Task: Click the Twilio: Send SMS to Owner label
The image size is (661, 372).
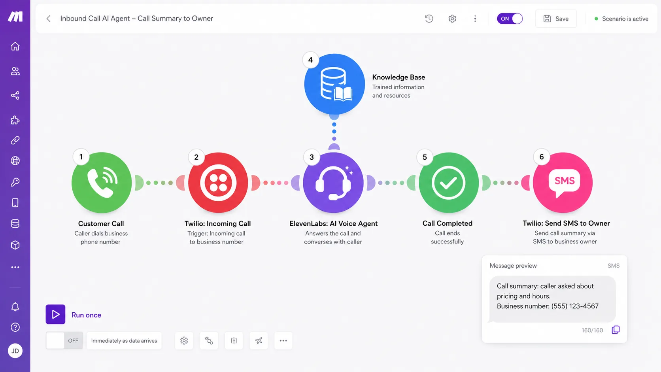Action: 566,223
